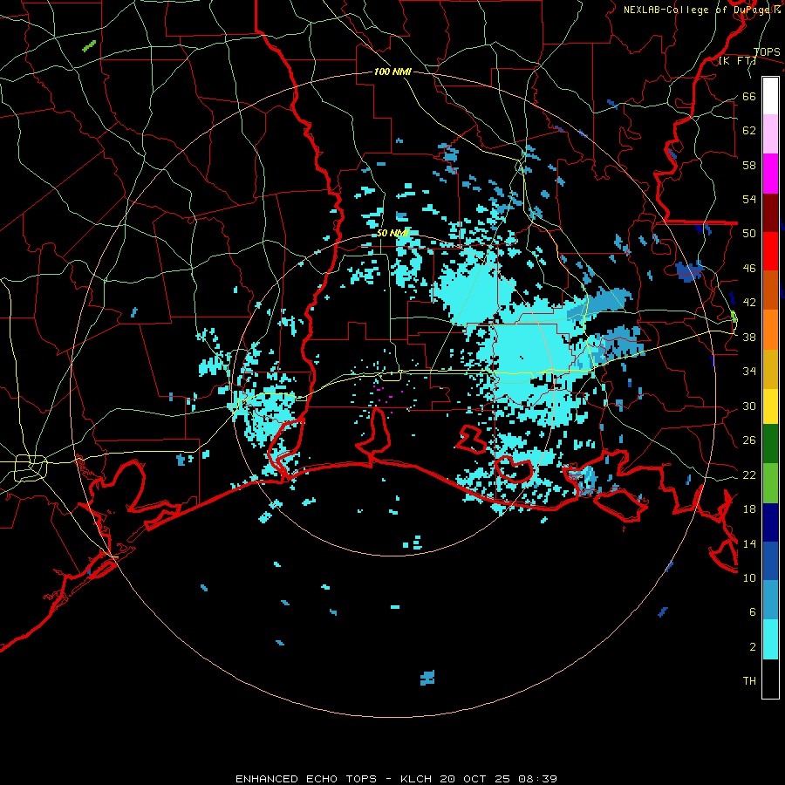The image size is (785, 785).
Task: Click the 20 OCT 25 date in caption
Action: pos(476,779)
